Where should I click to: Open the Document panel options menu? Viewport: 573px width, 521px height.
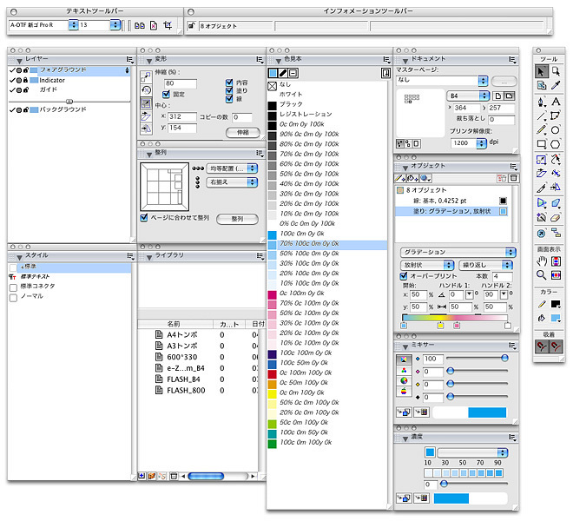pos(512,59)
